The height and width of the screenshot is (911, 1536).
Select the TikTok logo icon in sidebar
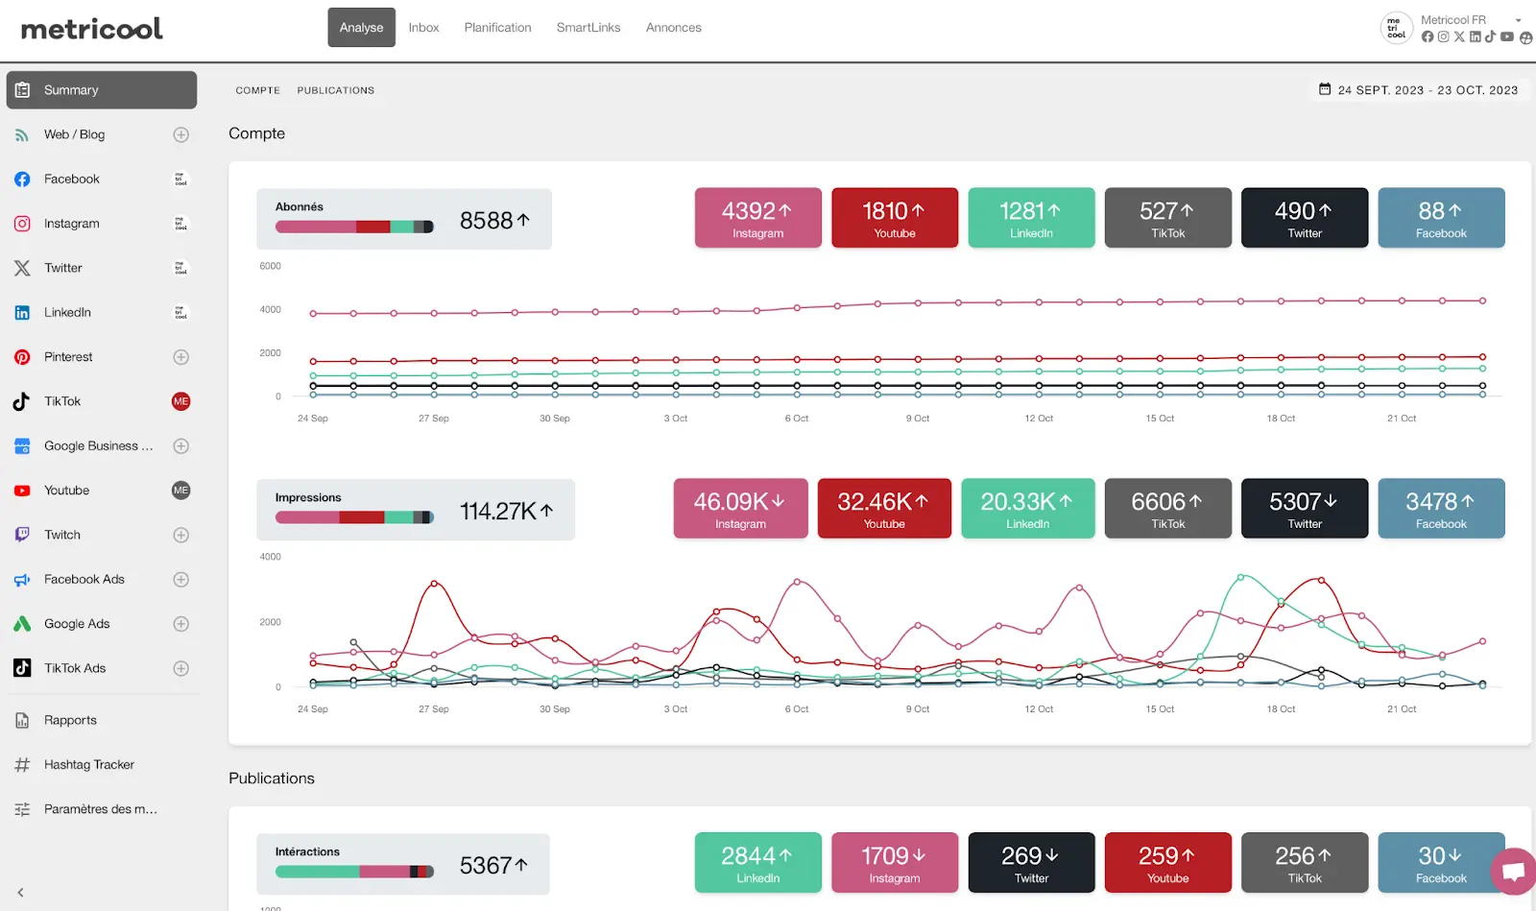pyautogui.click(x=22, y=401)
